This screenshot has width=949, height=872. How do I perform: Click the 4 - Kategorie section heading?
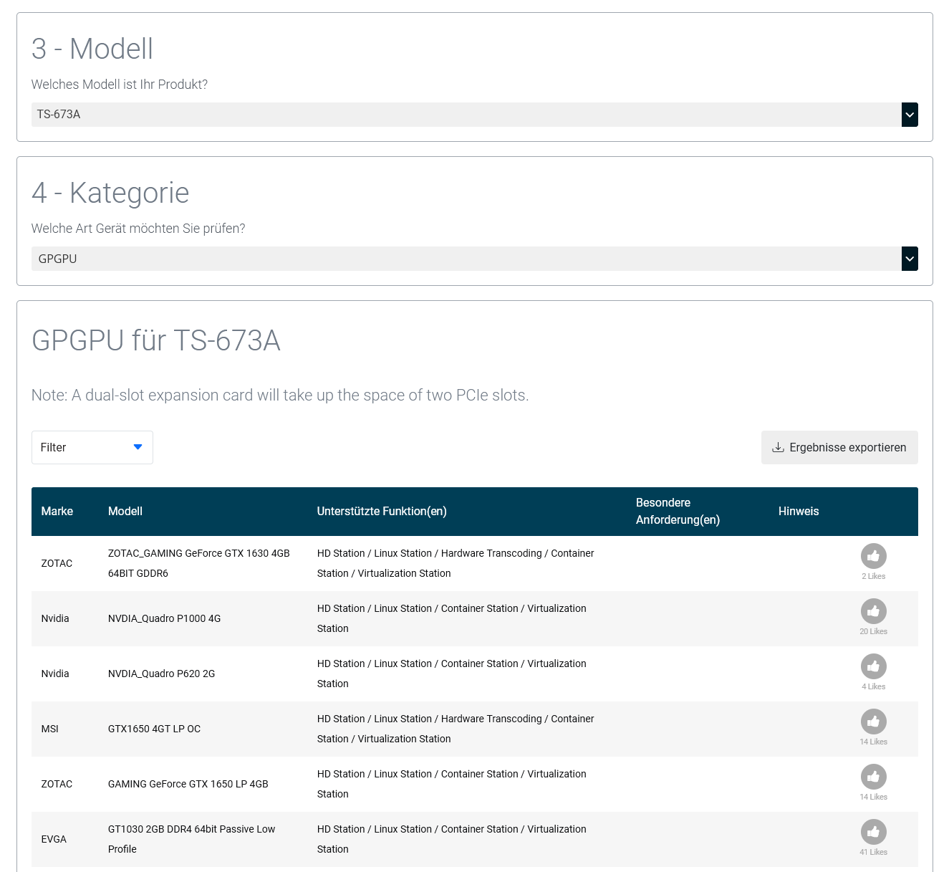pos(110,193)
